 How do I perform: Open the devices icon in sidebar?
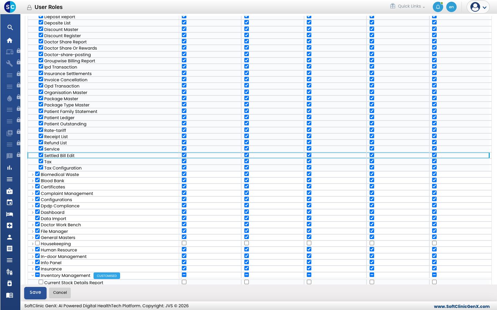[10, 52]
